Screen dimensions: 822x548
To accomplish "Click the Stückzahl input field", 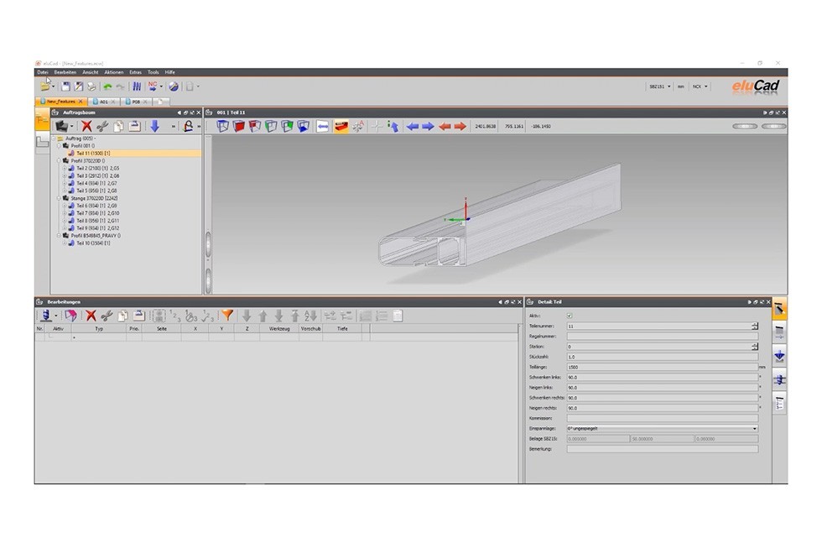I will 662,357.
